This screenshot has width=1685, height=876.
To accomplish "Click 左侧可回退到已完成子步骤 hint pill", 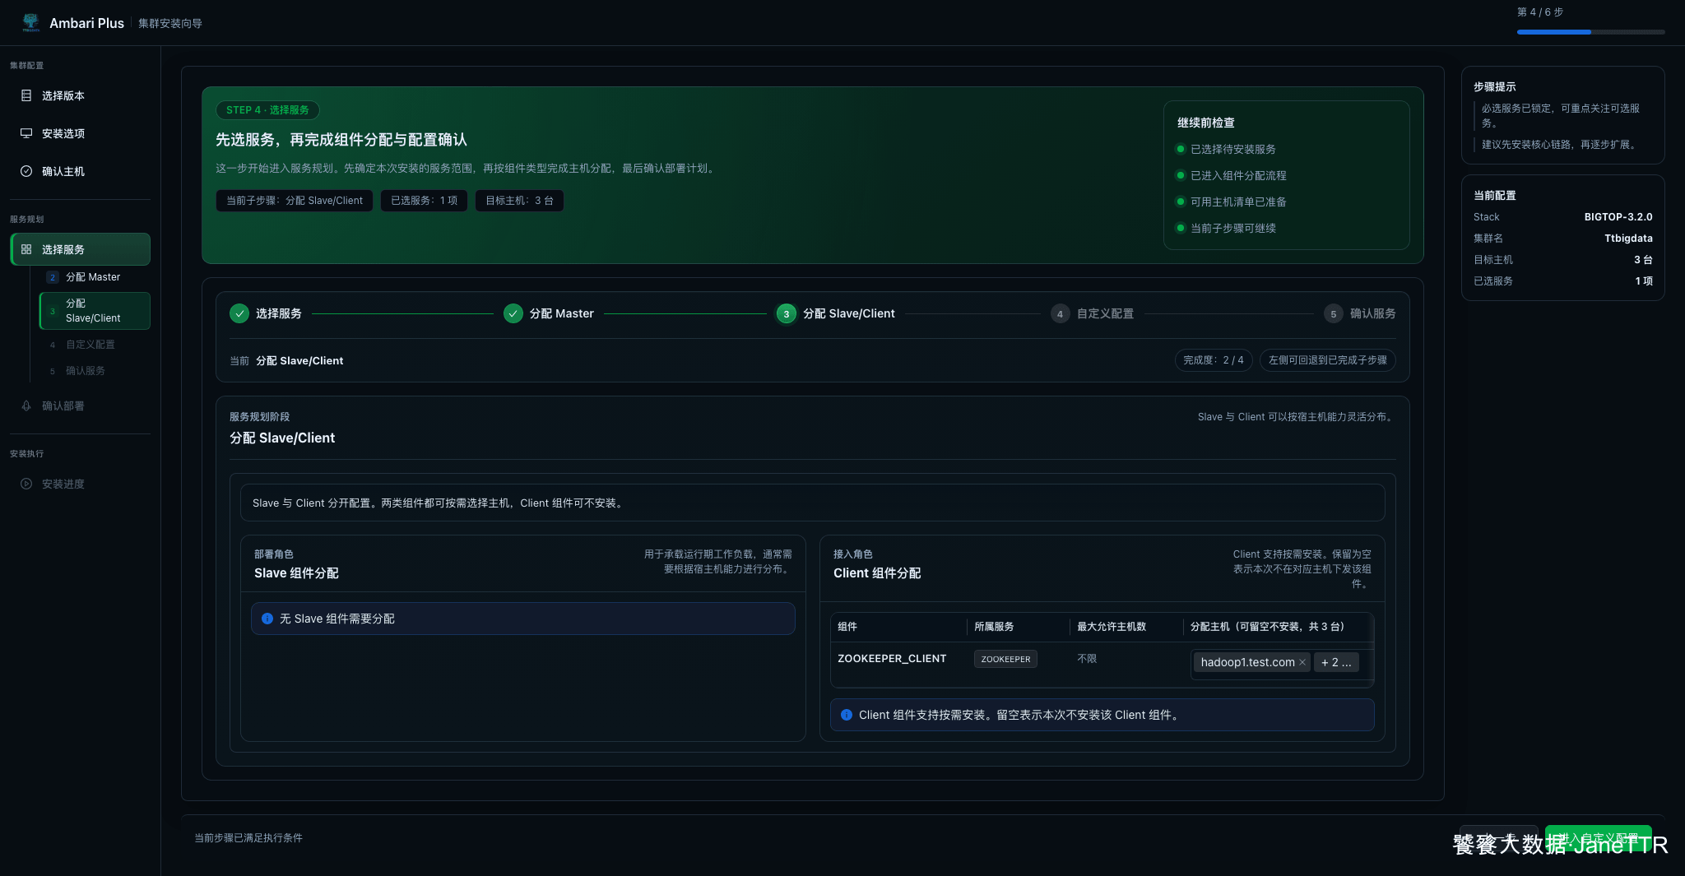I will pyautogui.click(x=1328, y=360).
